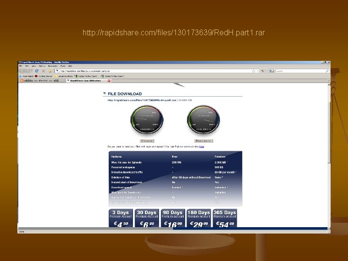This screenshot has width=348, height=261.
Task: Click the Google search input field
Action: [x=301, y=71]
